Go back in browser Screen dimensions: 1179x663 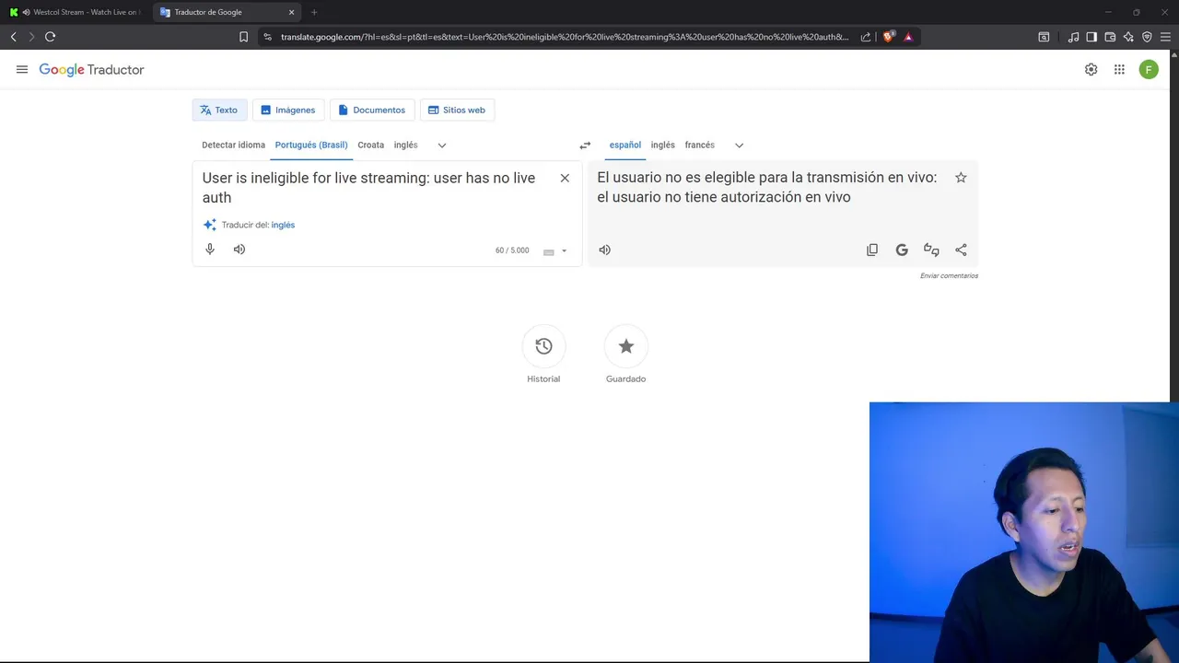tap(13, 37)
